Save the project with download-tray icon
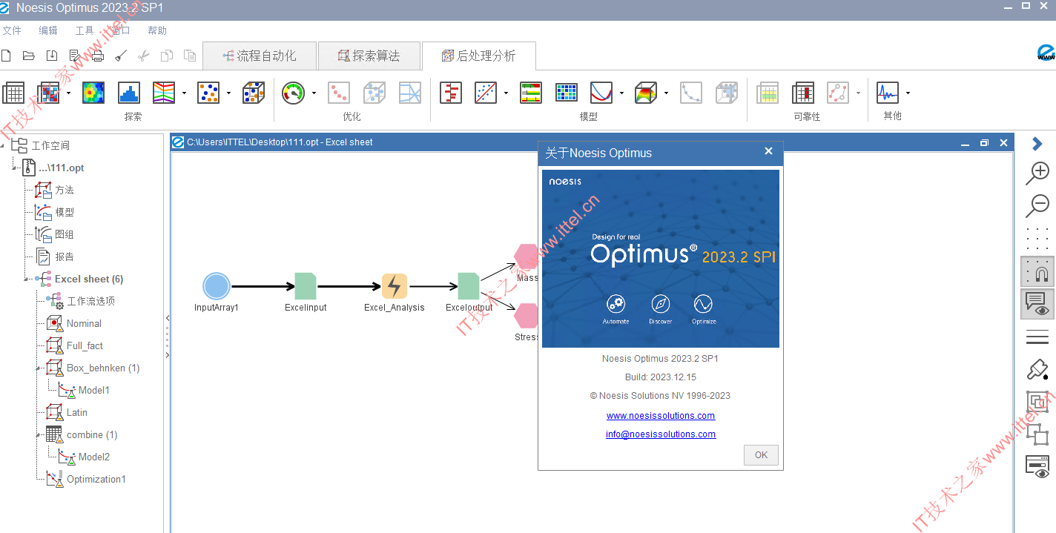Image resolution: width=1056 pixels, height=533 pixels. 52,56
